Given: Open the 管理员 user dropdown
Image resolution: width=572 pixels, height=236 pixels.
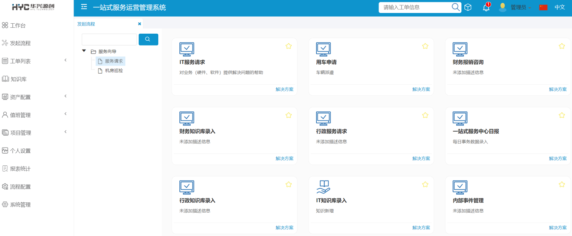Looking at the screenshot, I should coord(521,7).
